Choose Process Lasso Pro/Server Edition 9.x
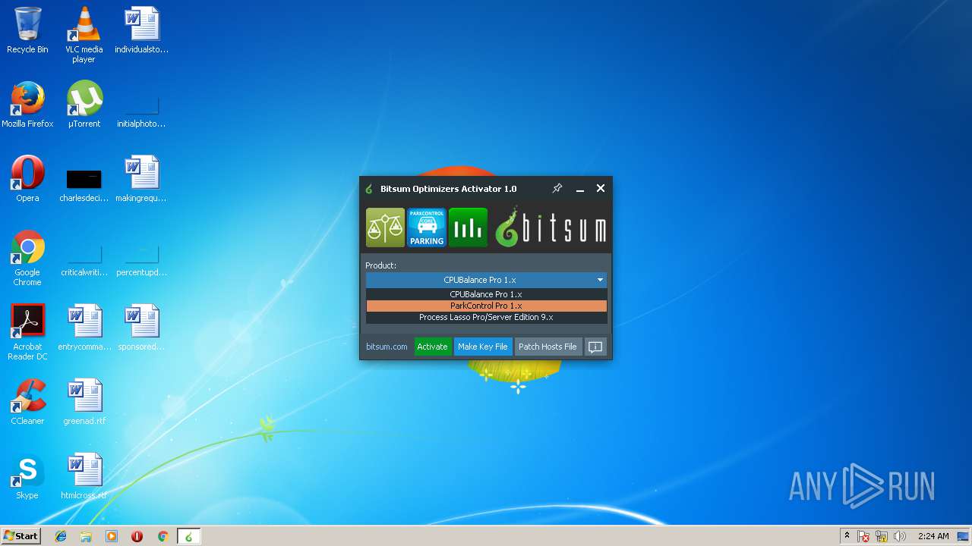The image size is (972, 546). click(486, 317)
